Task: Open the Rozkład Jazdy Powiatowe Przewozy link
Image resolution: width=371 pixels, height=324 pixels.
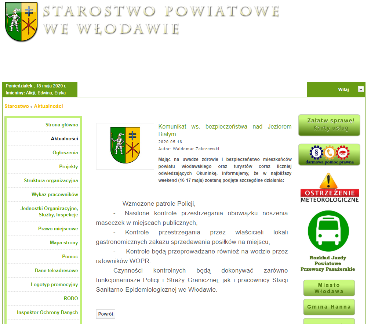Action: click(x=328, y=263)
